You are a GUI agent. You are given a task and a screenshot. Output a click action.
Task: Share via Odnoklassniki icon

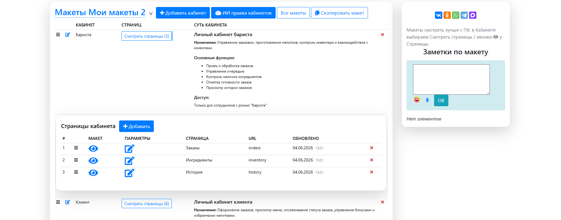click(447, 15)
